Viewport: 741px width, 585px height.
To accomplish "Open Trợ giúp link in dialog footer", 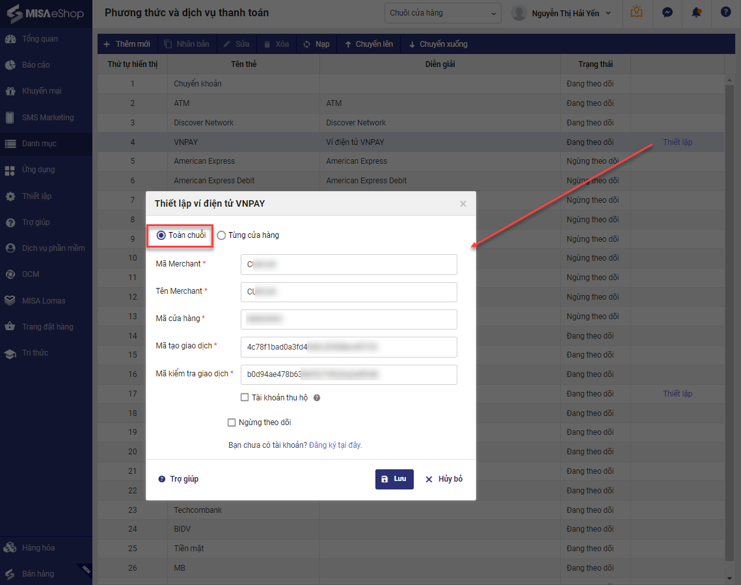I will point(179,479).
